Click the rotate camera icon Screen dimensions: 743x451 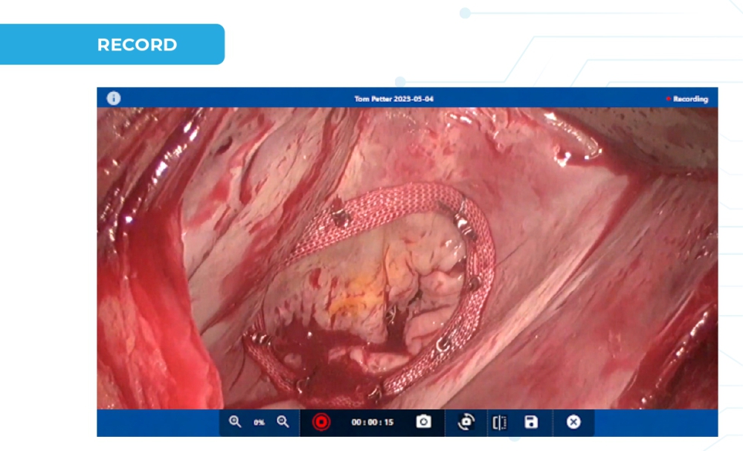pyautogui.click(x=466, y=422)
